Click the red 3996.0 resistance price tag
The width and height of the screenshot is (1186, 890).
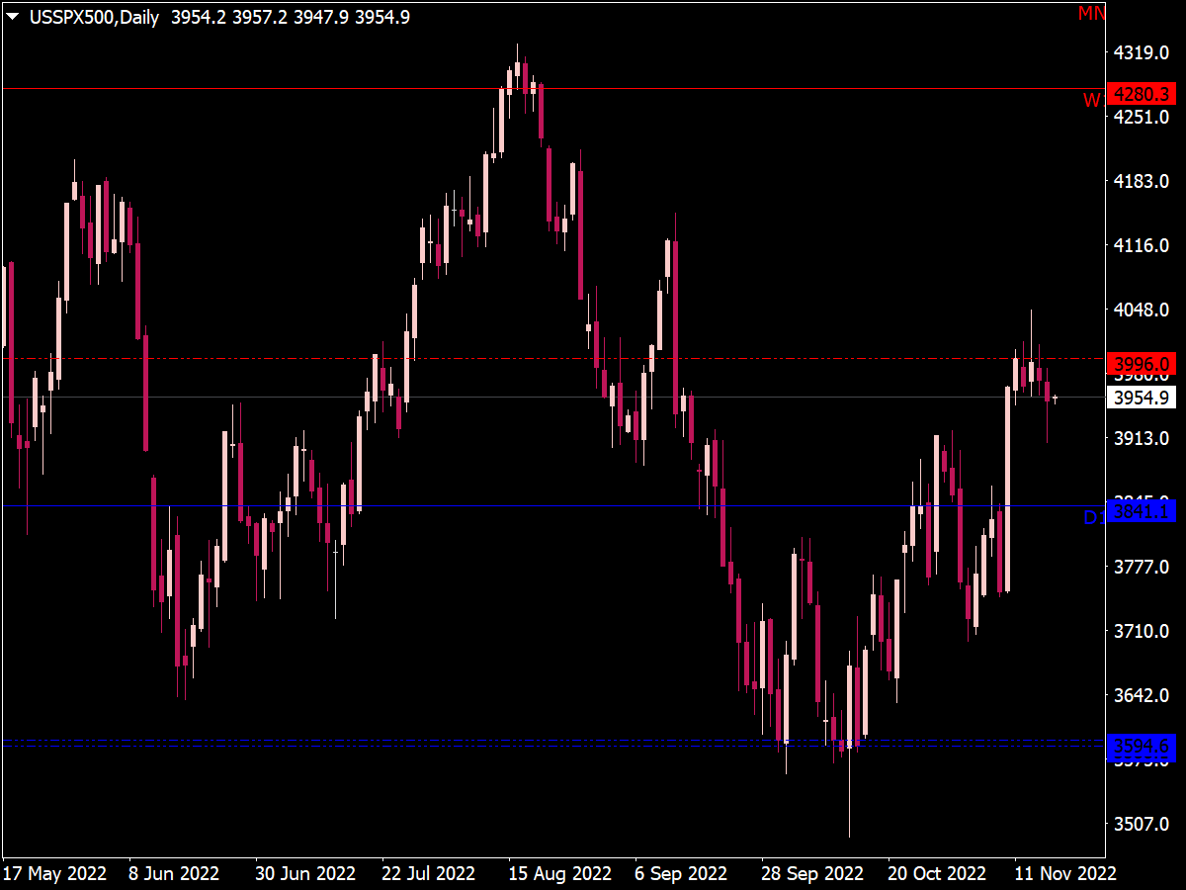coord(1145,364)
